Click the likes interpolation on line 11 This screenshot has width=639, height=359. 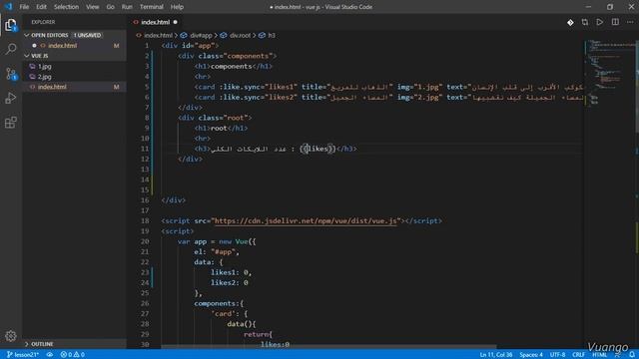(x=318, y=149)
